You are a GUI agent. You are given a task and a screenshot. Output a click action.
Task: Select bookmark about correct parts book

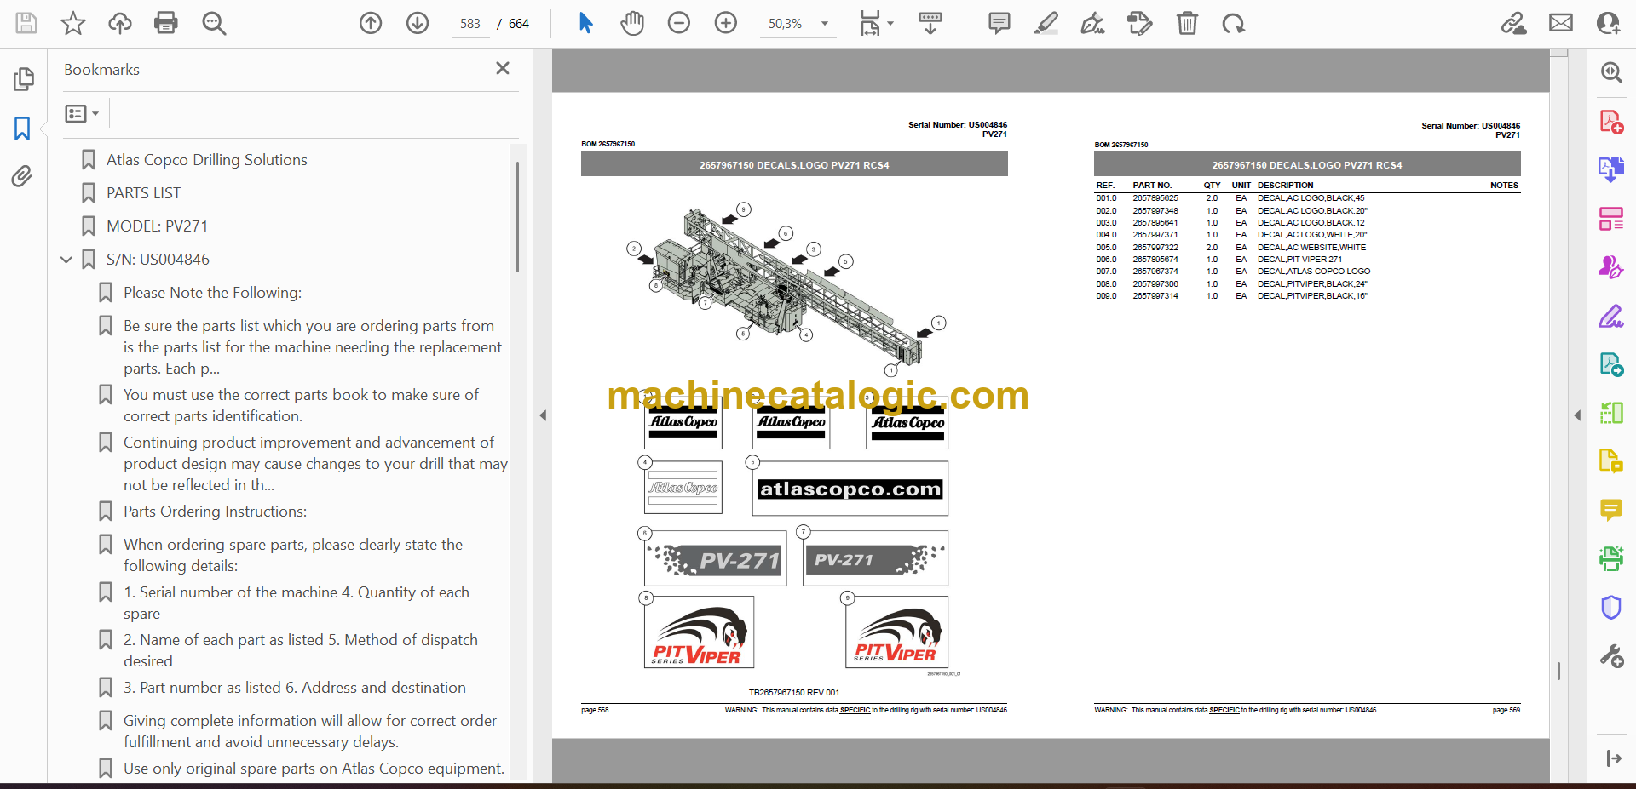pos(301,405)
